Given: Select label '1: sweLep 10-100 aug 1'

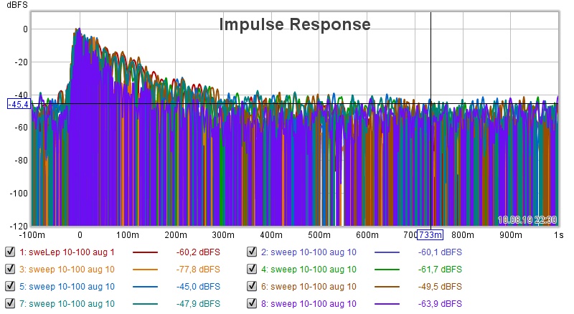Looking at the screenshot, I should pyautogui.click(x=67, y=252).
